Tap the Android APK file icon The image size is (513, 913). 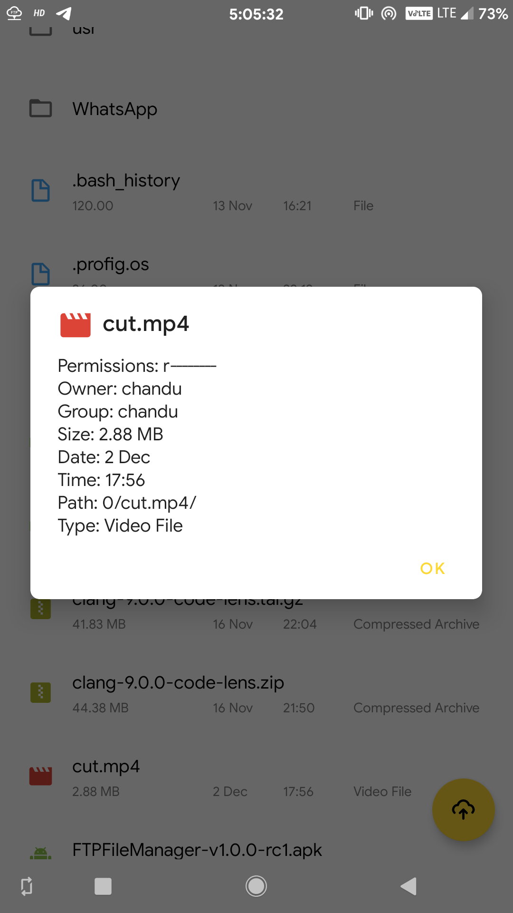(x=41, y=853)
